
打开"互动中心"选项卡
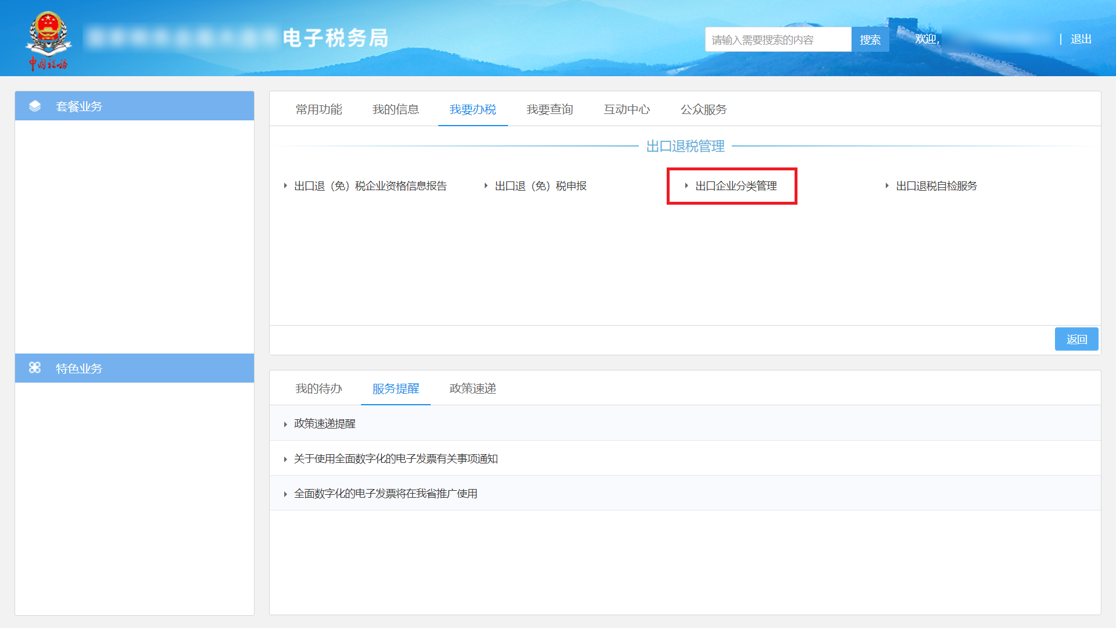[627, 109]
